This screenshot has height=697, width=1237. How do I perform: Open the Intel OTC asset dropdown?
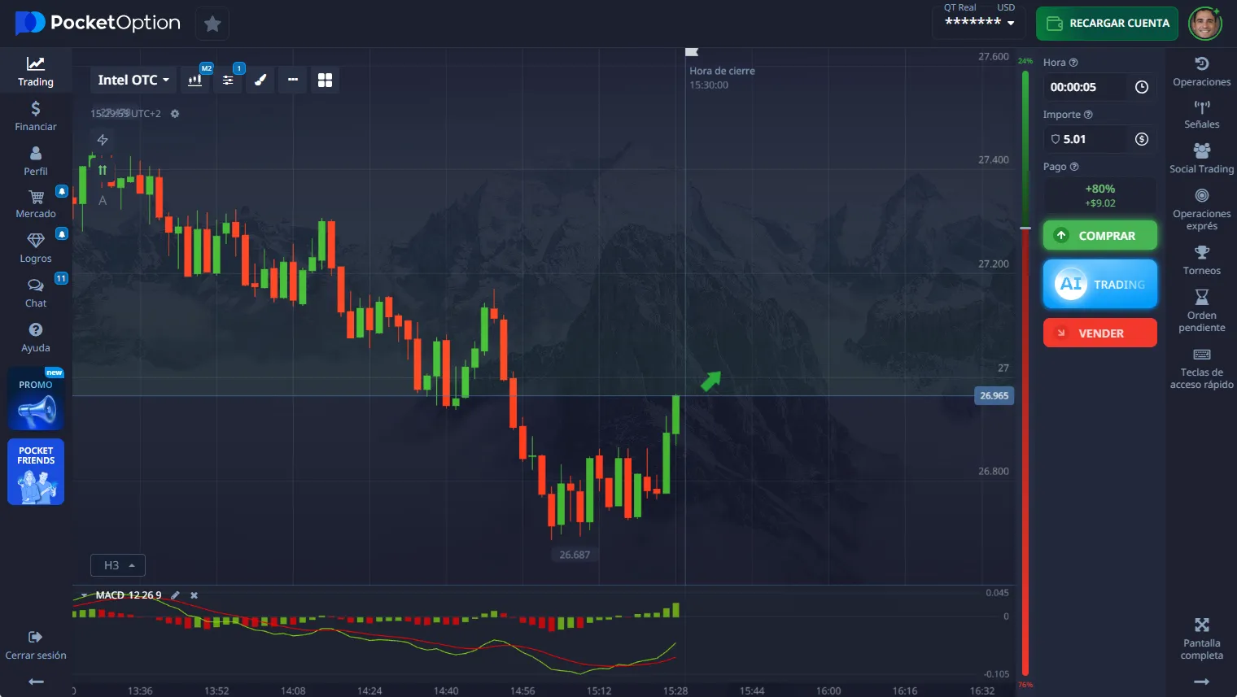pos(133,80)
